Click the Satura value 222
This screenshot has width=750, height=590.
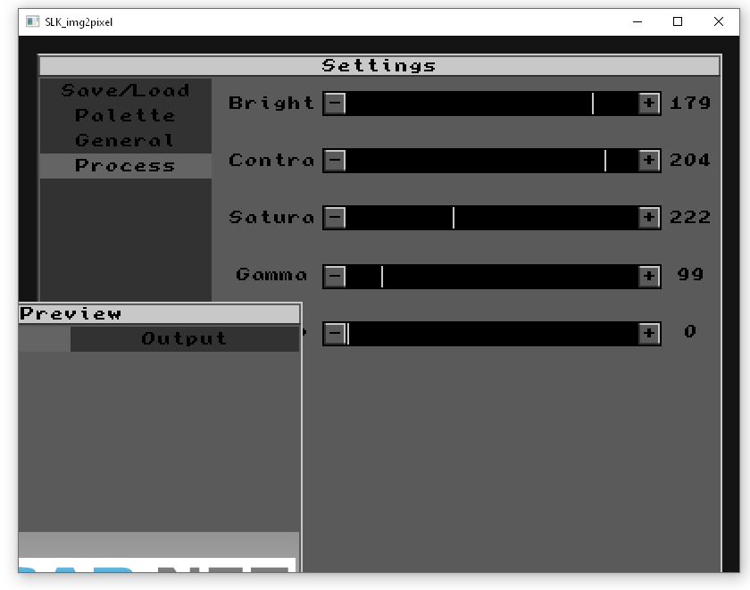click(690, 218)
